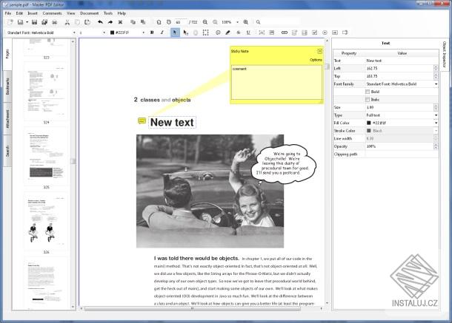Click the print icon in toolbar
The width and height of the screenshot is (452, 323).
55,22
